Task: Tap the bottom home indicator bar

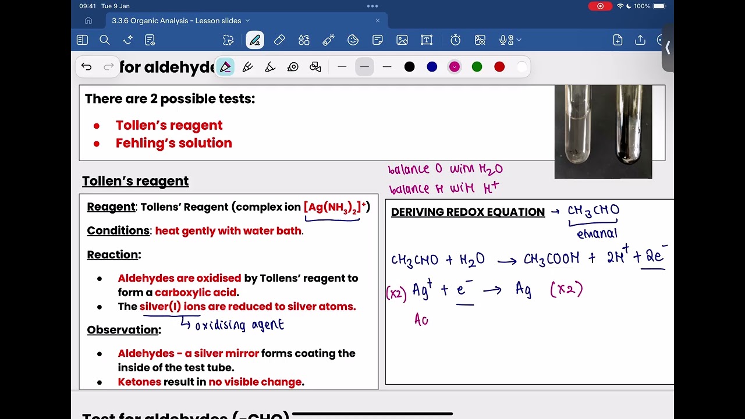Action: (372, 414)
